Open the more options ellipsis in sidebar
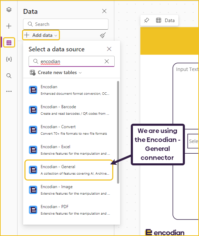Screen dimensions: 199x236 9,91
